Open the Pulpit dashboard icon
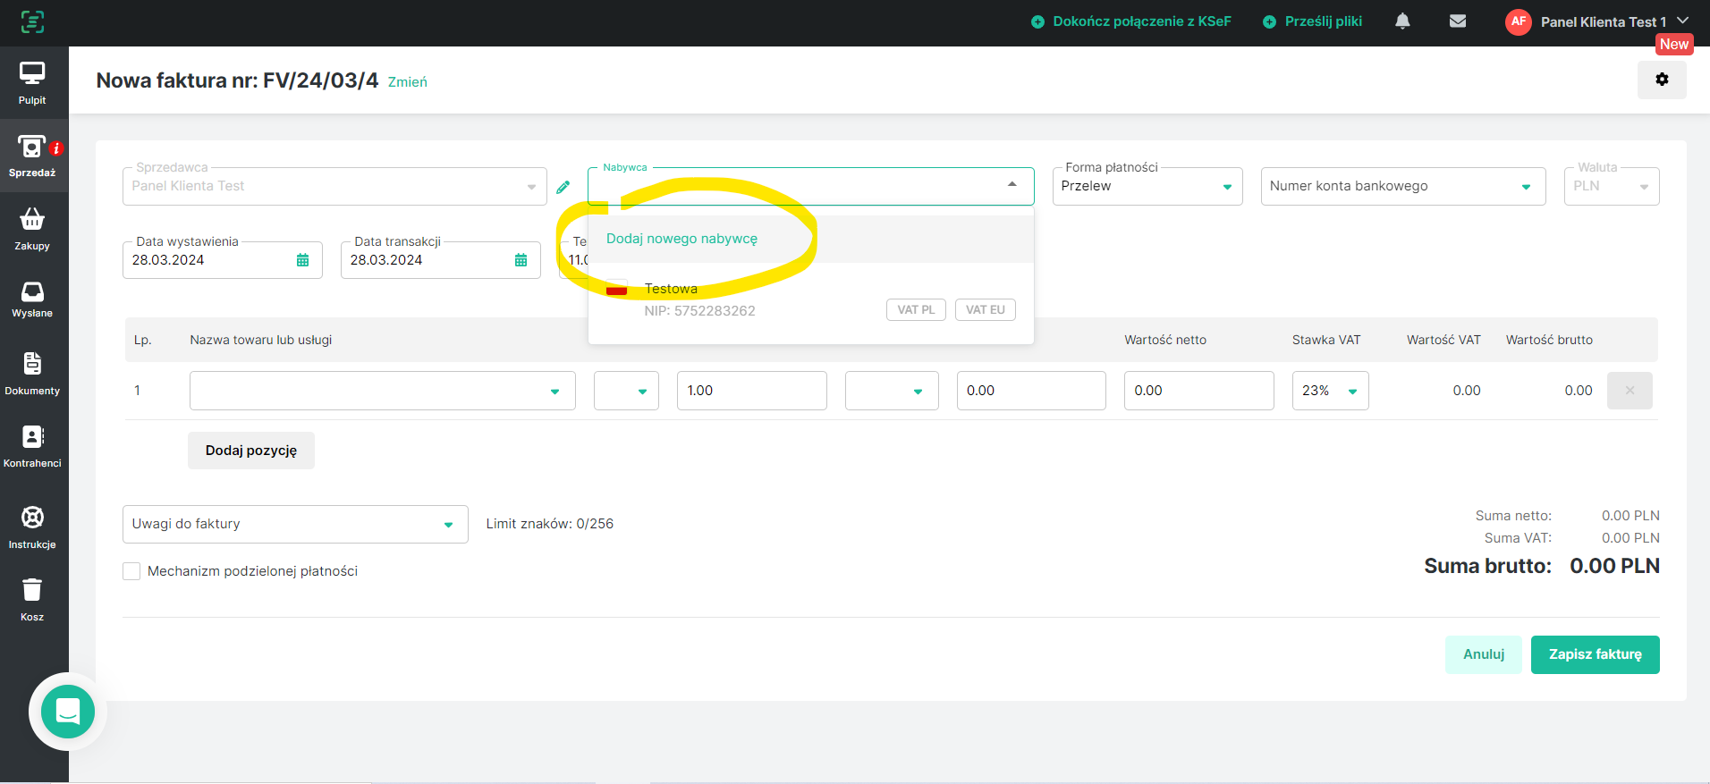 [x=32, y=74]
